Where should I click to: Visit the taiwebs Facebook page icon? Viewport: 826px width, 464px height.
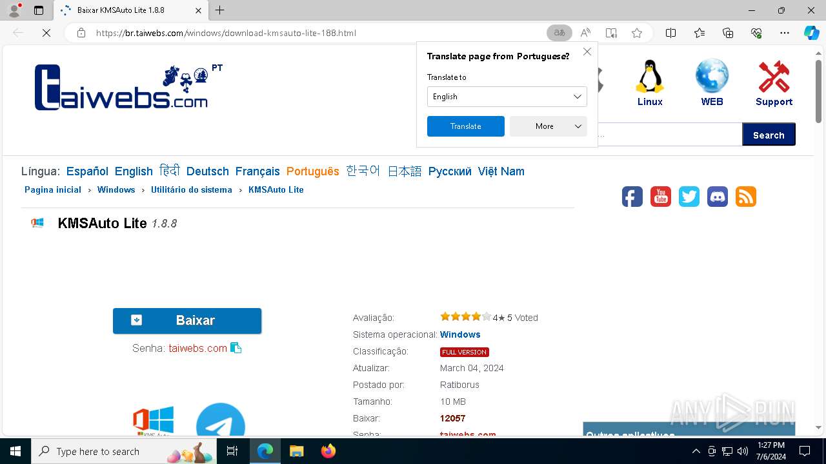(632, 197)
